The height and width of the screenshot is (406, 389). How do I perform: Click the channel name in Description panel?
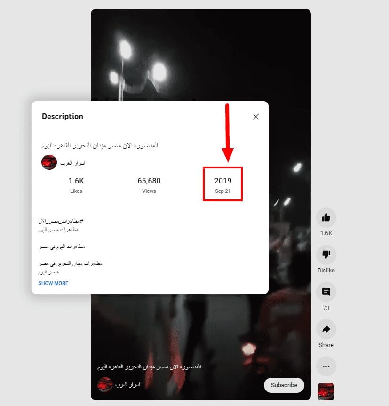coord(72,163)
